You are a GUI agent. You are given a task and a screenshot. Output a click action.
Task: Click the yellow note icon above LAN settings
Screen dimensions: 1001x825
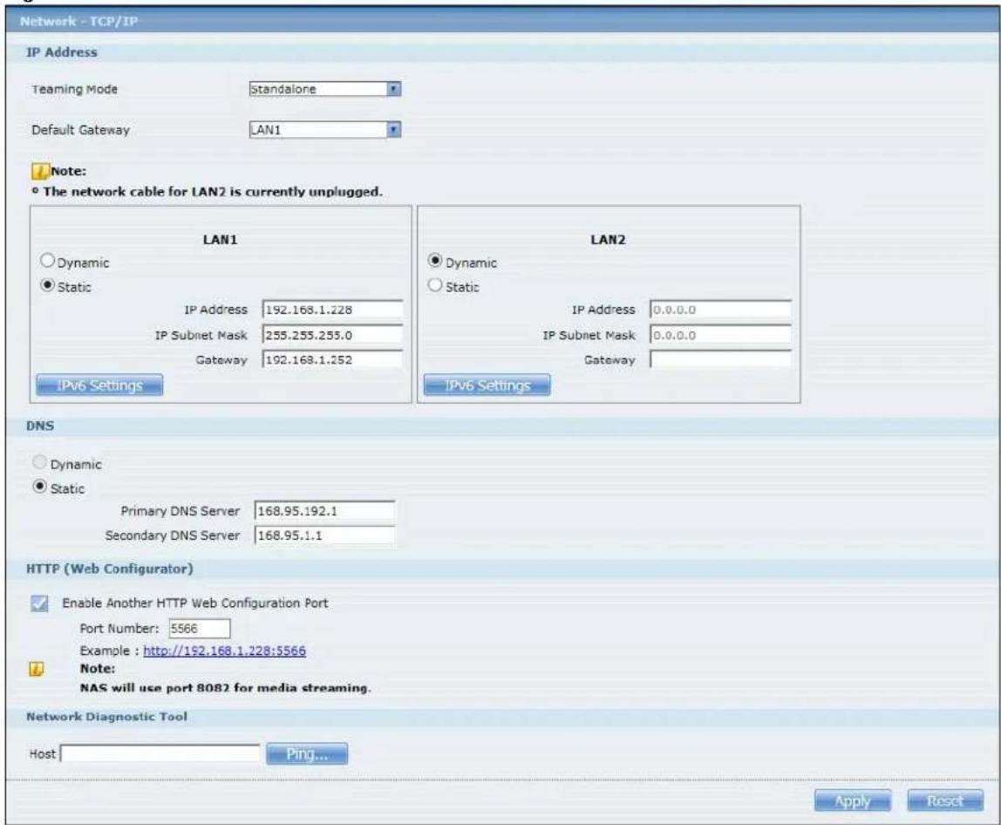click(40, 171)
